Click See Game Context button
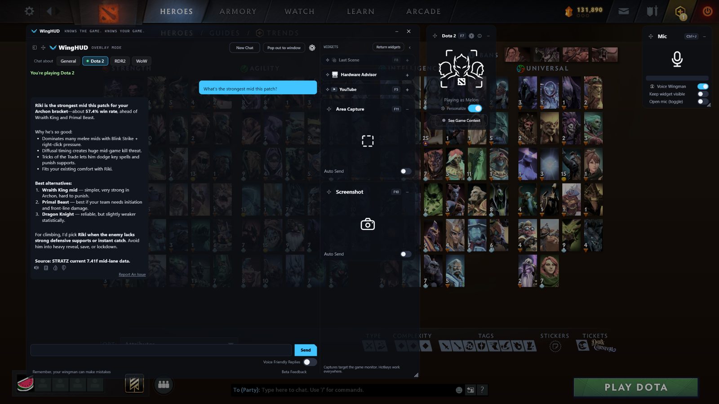Screen dimensions: 719x404 click(x=462, y=120)
